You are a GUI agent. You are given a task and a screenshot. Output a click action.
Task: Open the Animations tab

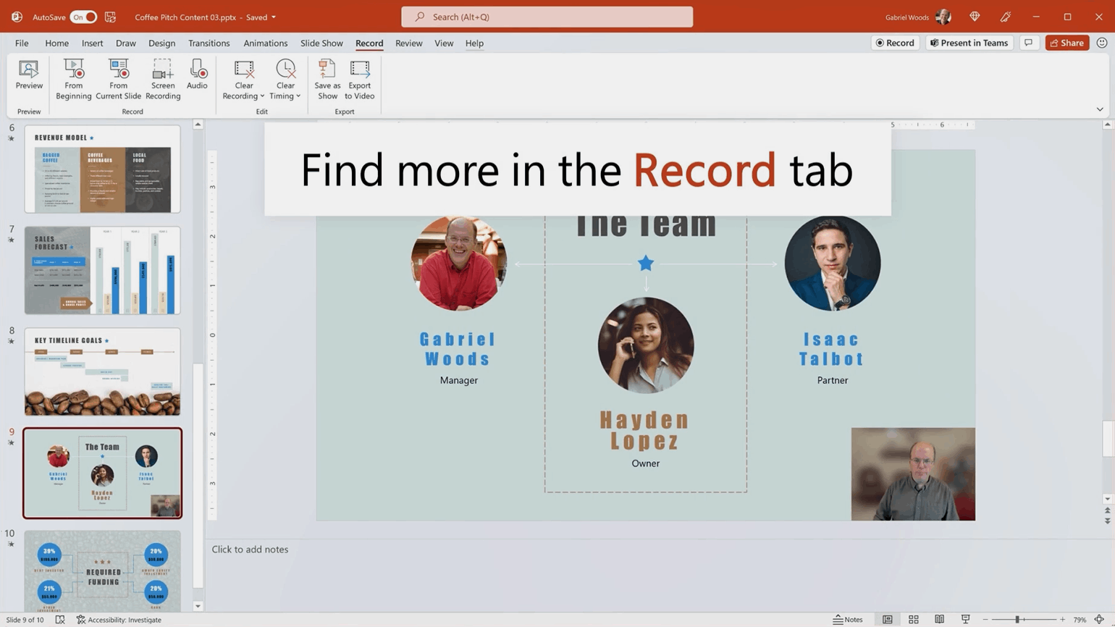click(265, 43)
